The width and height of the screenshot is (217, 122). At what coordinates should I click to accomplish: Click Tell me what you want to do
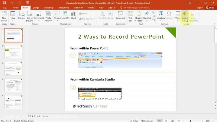tap(135, 8)
